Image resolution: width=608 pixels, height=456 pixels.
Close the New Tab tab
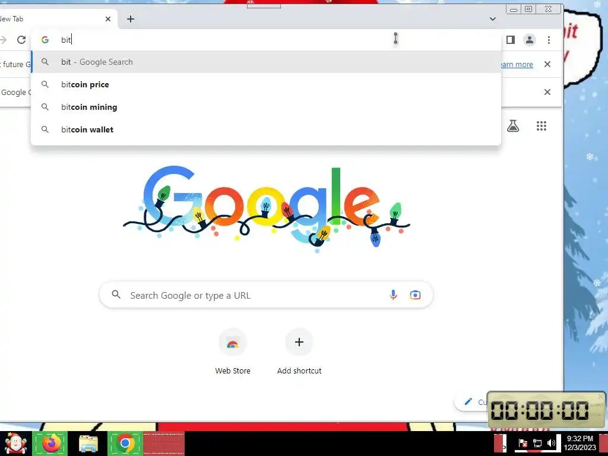click(108, 19)
